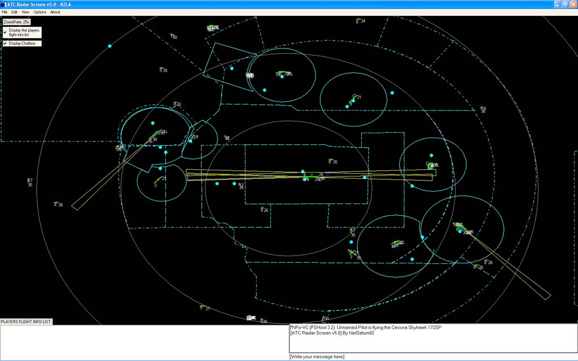Uncheck Display the players flight info list
This screenshot has height=361, width=578.
pos(6,32)
